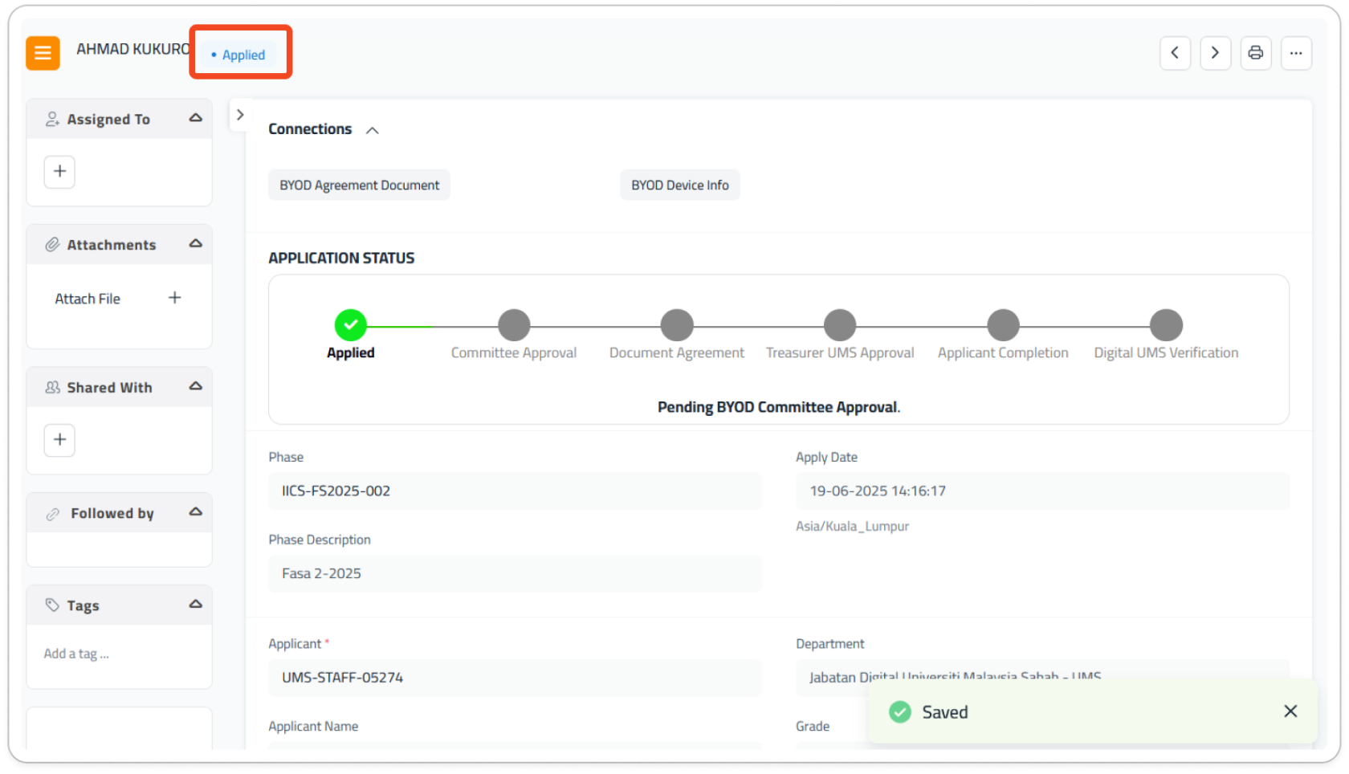
Task: Go to the next record arrow
Action: (x=1215, y=53)
